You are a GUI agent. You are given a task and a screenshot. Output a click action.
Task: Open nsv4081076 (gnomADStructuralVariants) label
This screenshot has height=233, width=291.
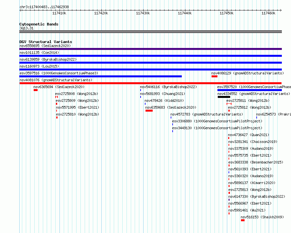[x=56, y=80]
